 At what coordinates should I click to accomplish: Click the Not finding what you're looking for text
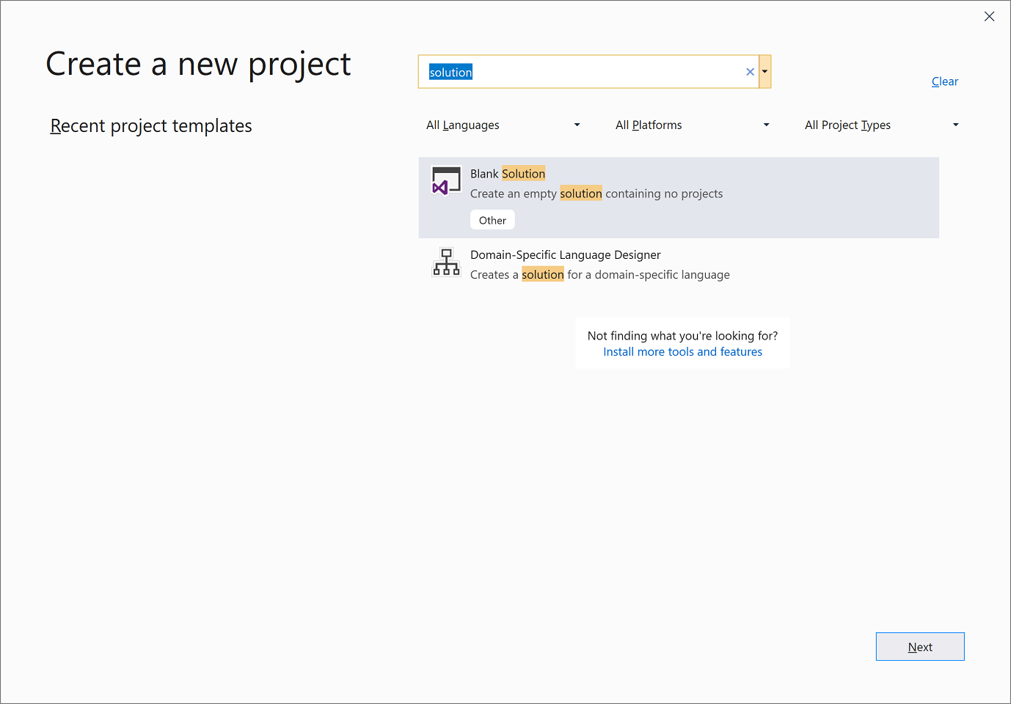[x=682, y=335]
